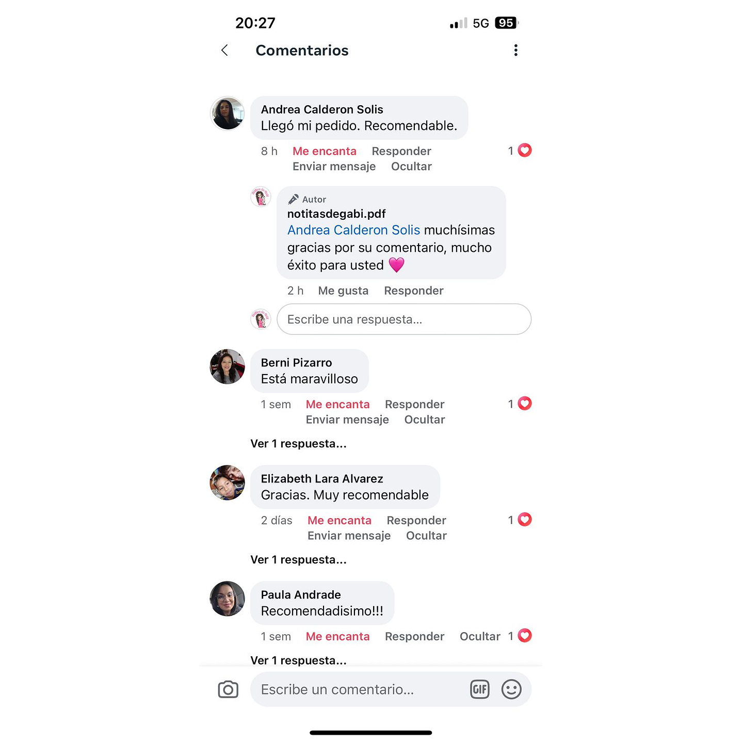Viewport: 742px width, 742px height.
Task: Toggle Me encanta on Berni Pizarro's comment
Action: (x=337, y=405)
